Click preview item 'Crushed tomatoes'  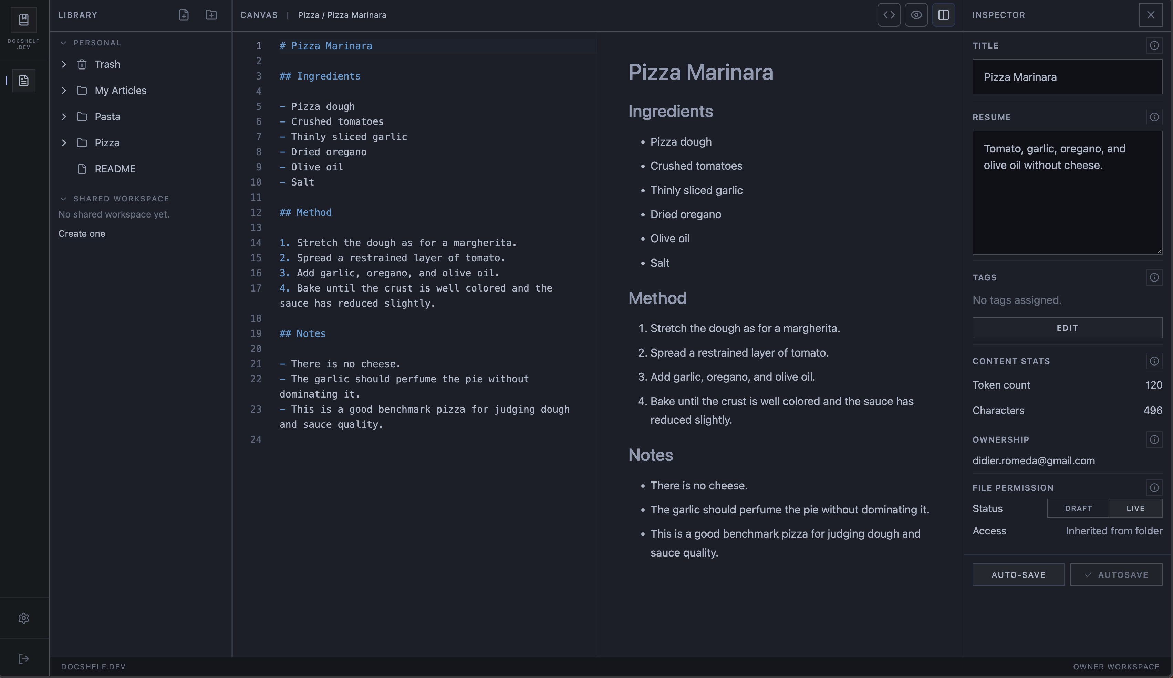tap(696, 166)
